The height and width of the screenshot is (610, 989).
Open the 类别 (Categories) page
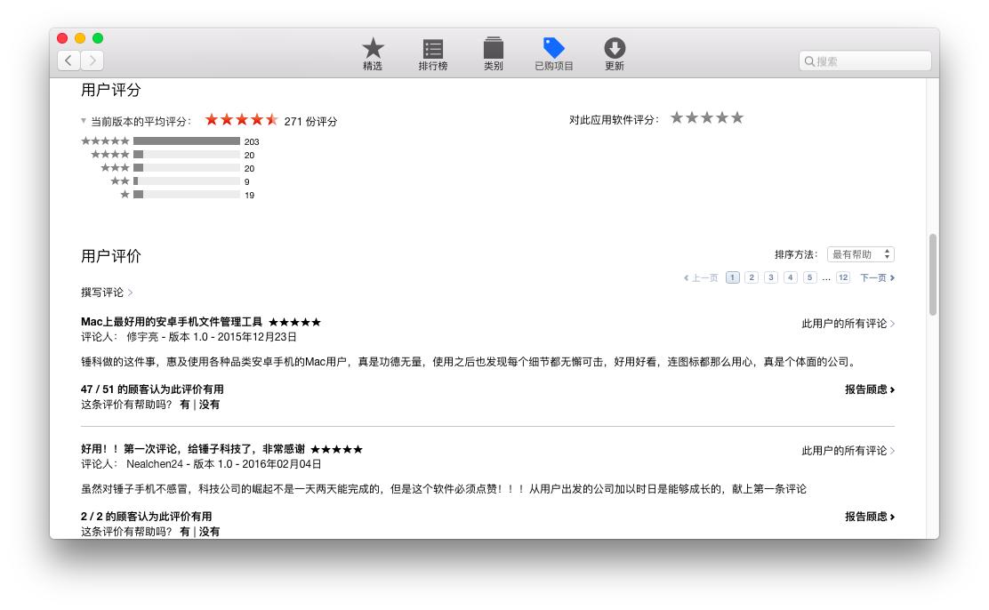coord(494,53)
